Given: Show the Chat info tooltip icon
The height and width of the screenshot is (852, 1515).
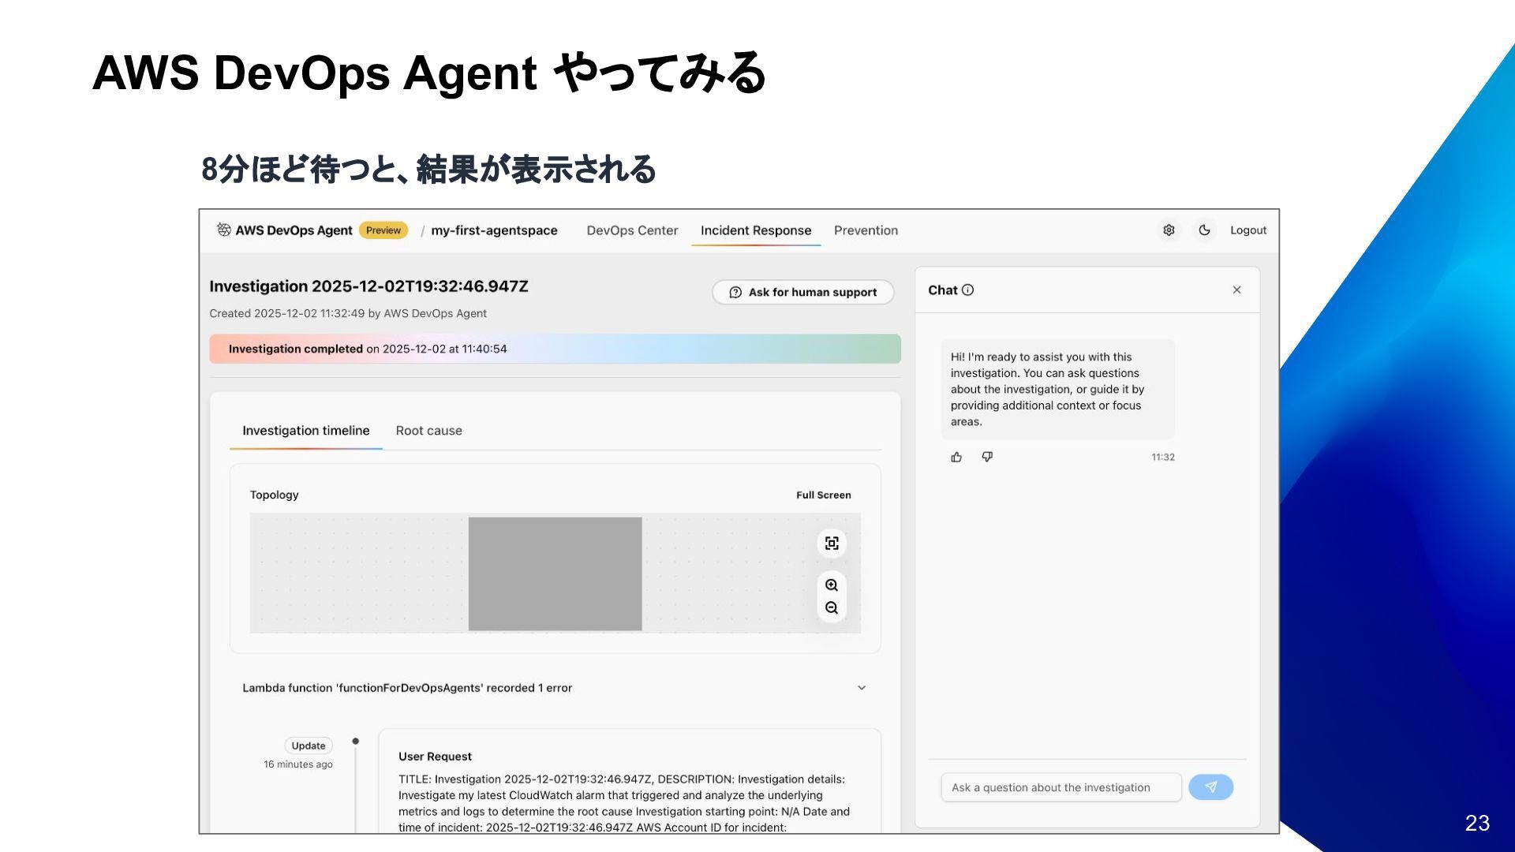Looking at the screenshot, I should click(968, 290).
